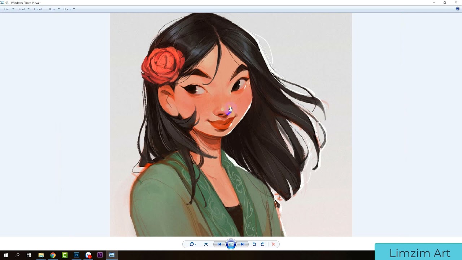Delete the current photo with red X
462x260 pixels.
coord(273,244)
